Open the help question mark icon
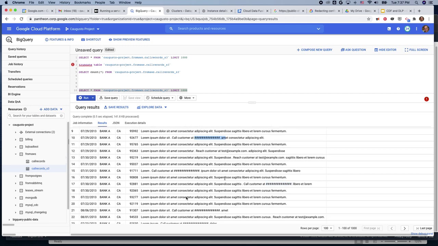438x246 pixels. click(398, 29)
